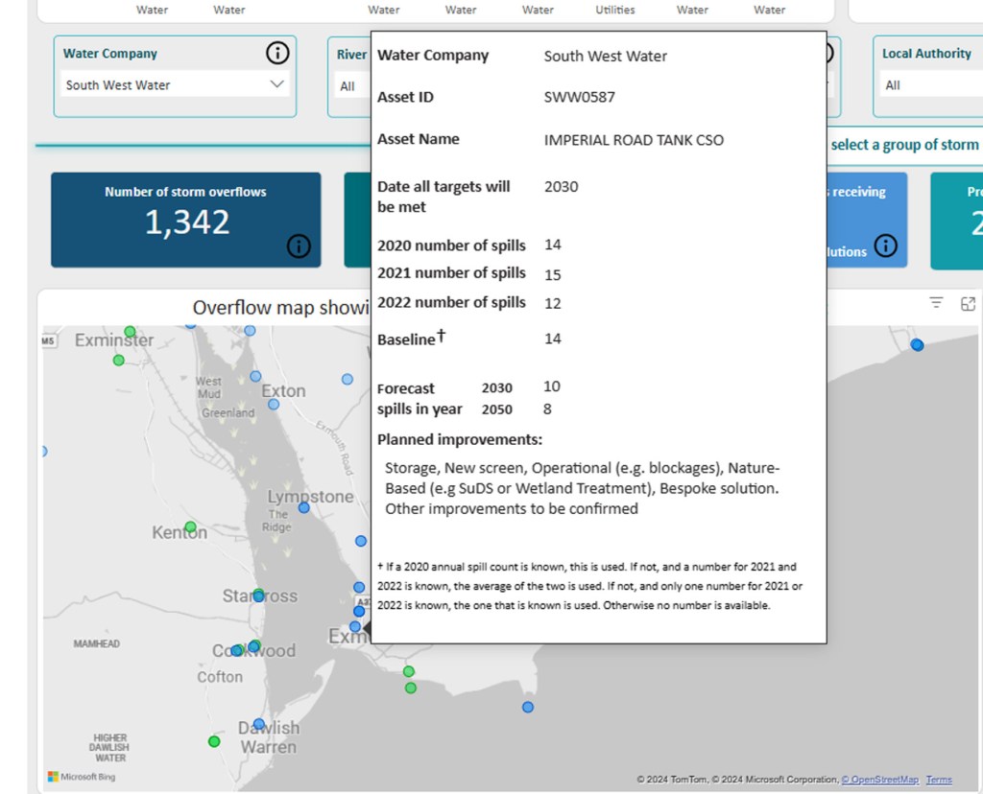Image resolution: width=983 pixels, height=794 pixels.
Task: Click green overflow marker near Exminster
Action: point(119,361)
